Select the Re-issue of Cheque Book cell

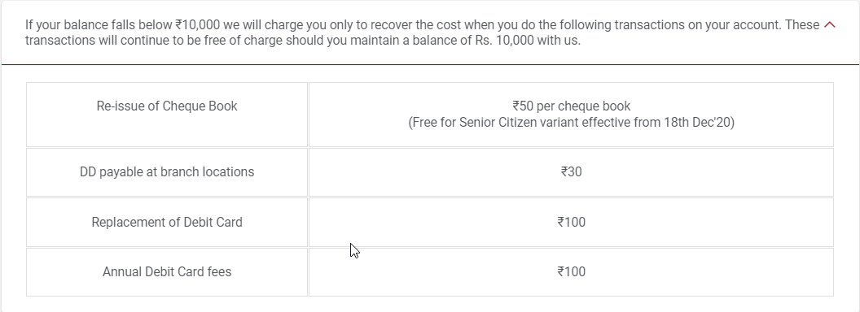(x=167, y=115)
